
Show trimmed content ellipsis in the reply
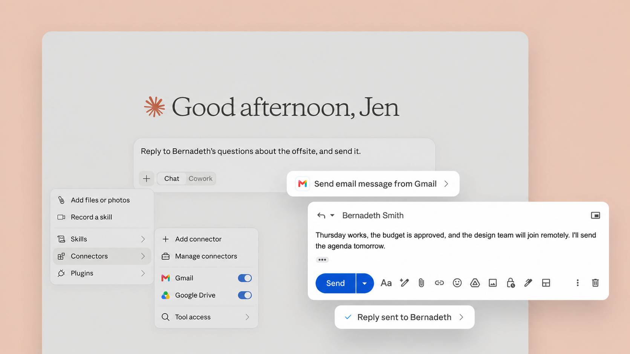point(322,260)
